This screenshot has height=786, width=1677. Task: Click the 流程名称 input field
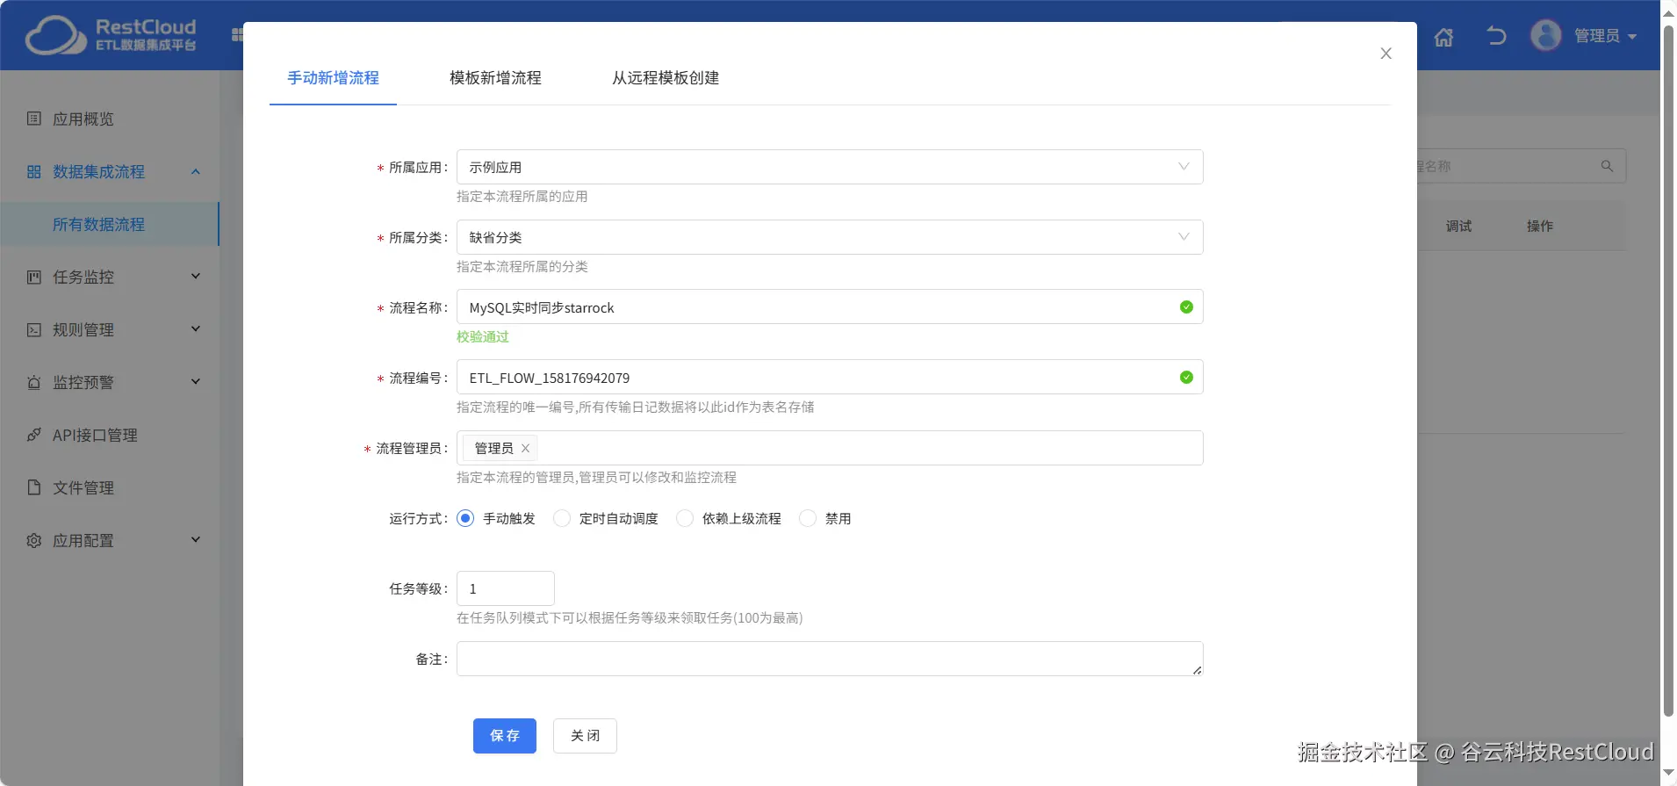tap(830, 306)
